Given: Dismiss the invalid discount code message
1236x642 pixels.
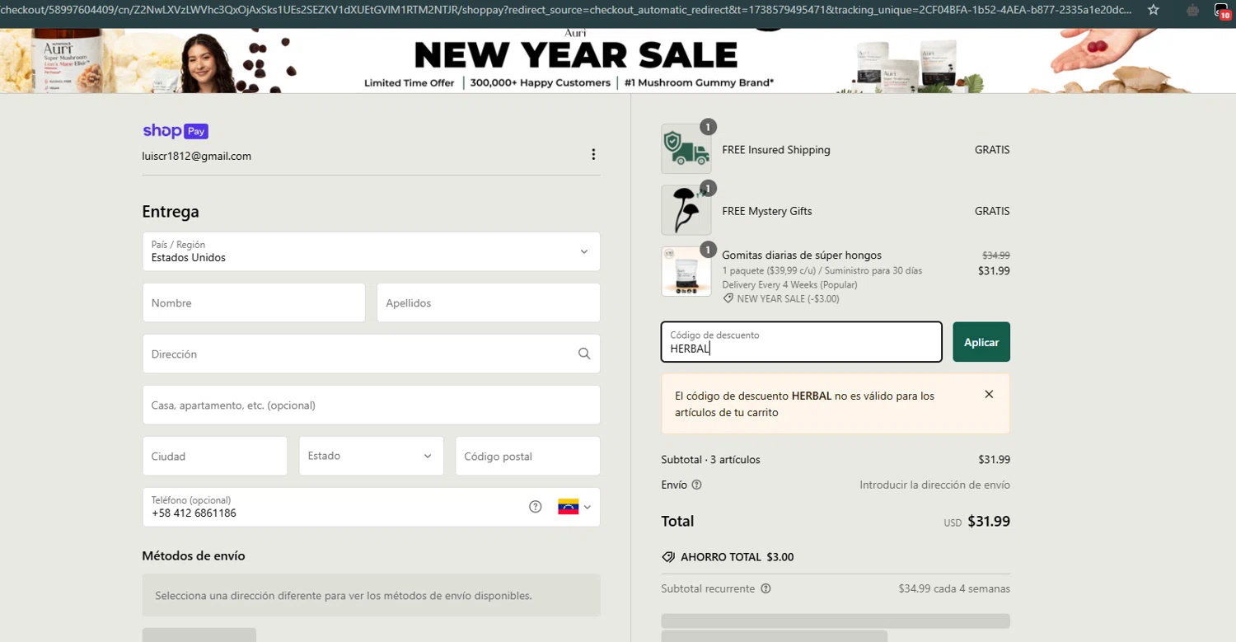Looking at the screenshot, I should pos(989,395).
